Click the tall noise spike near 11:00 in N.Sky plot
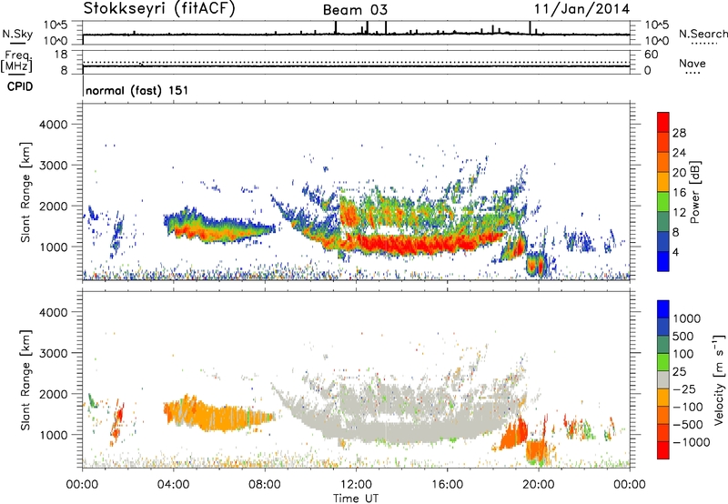This screenshot has width=728, height=504. tap(335, 27)
